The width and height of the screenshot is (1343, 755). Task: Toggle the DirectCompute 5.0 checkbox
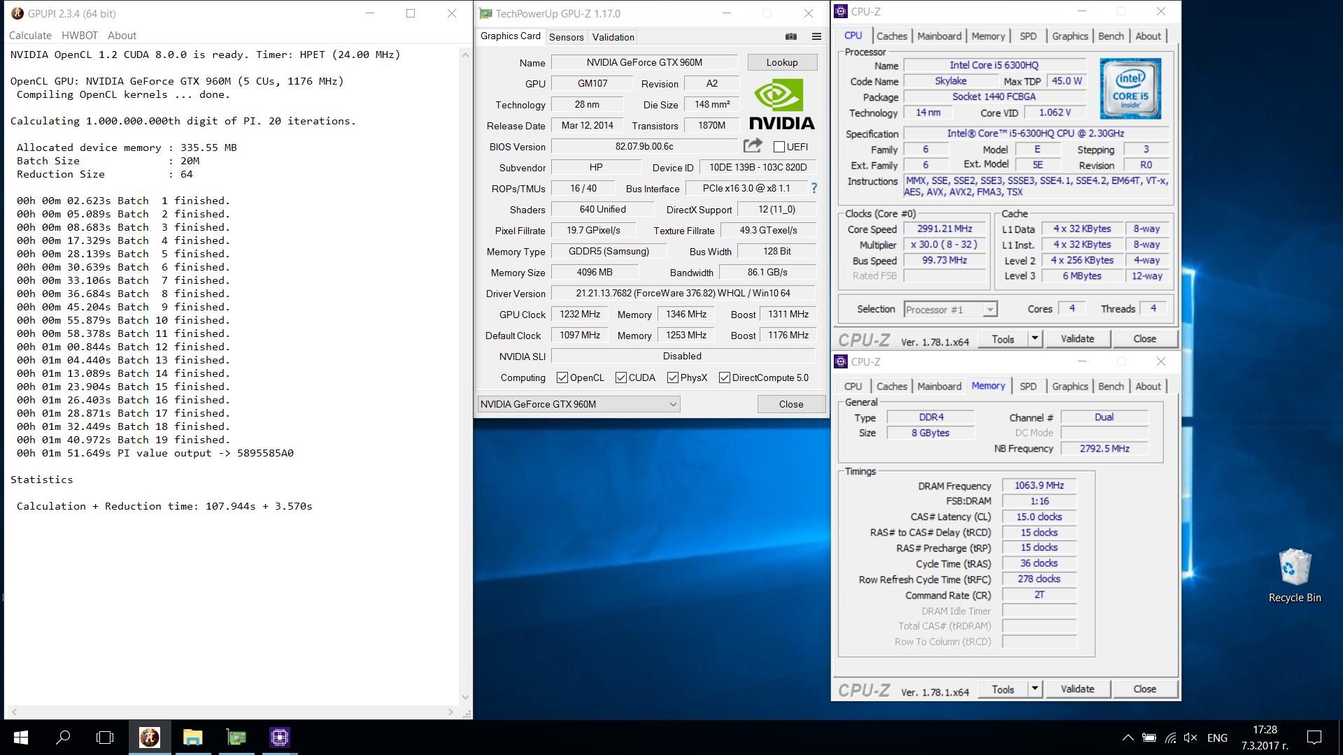(x=725, y=377)
